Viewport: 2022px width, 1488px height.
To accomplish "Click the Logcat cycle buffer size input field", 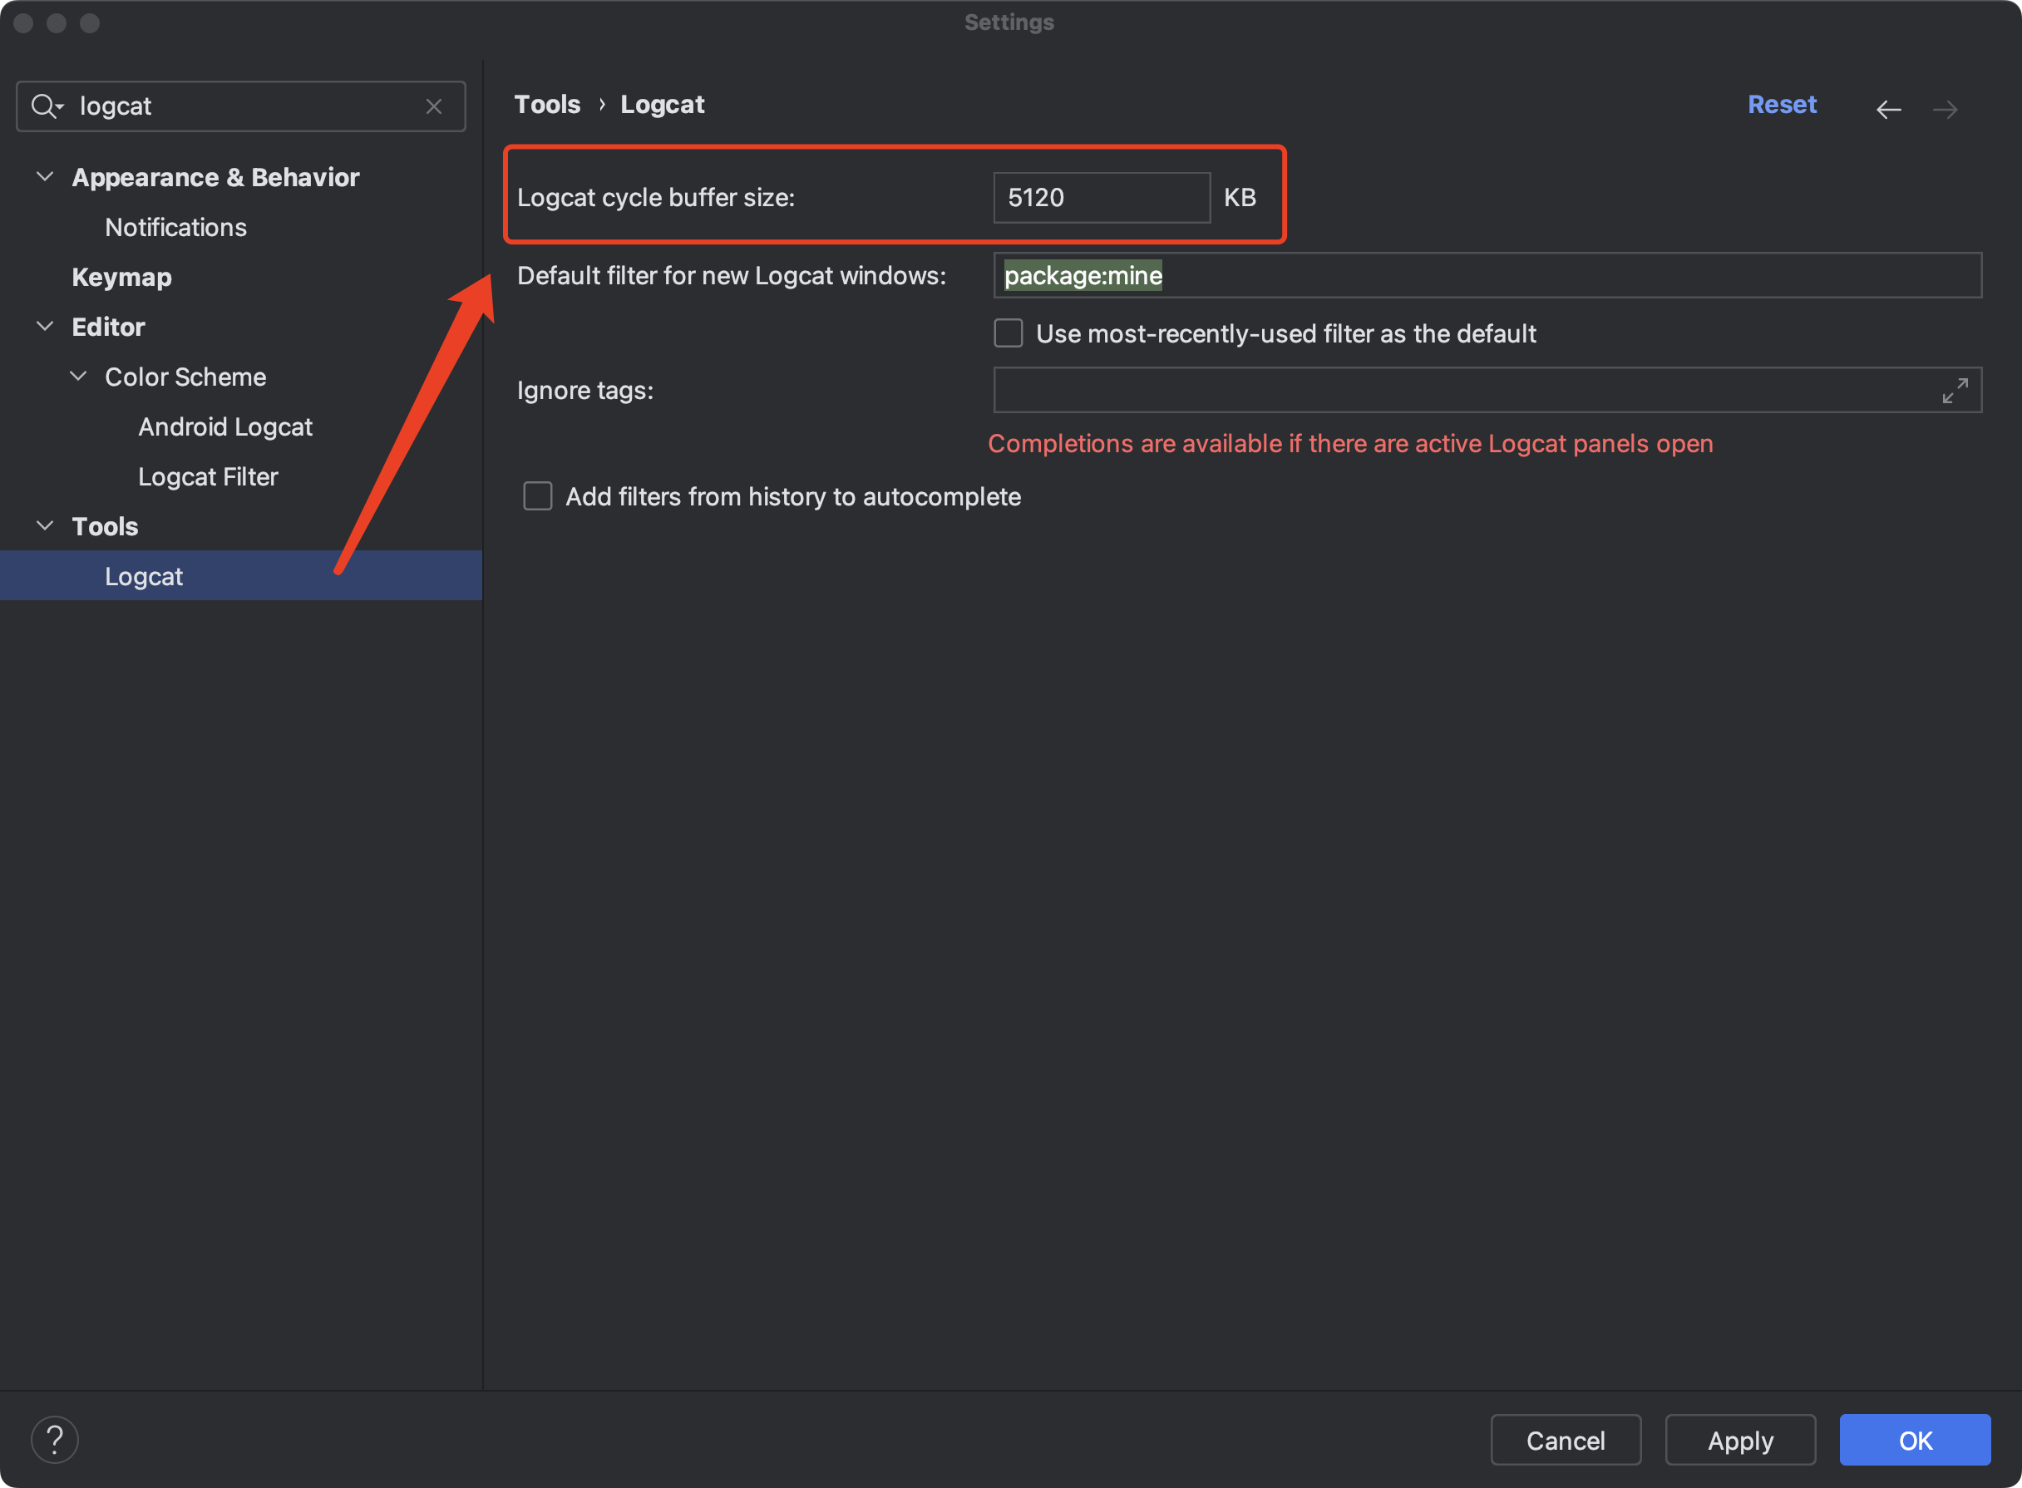I will [x=1101, y=196].
